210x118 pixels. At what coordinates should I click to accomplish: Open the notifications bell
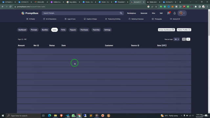pyautogui.click(x=175, y=13)
